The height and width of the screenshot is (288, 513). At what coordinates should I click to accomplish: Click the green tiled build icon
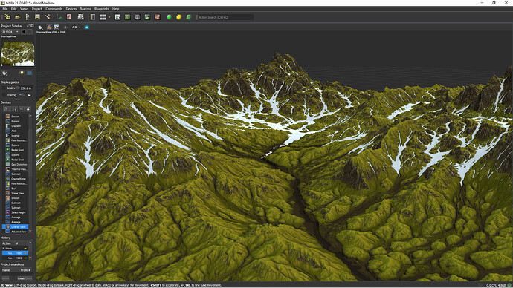(189, 17)
